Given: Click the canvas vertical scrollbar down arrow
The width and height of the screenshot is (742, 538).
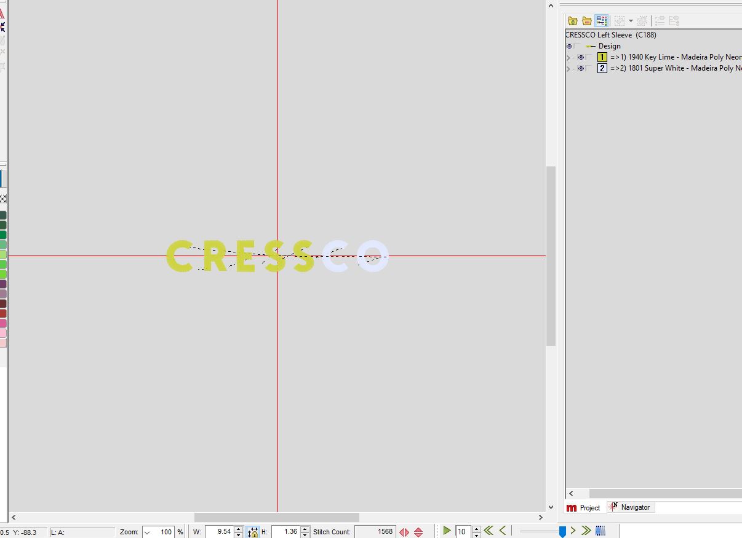Looking at the screenshot, I should click(x=551, y=506).
